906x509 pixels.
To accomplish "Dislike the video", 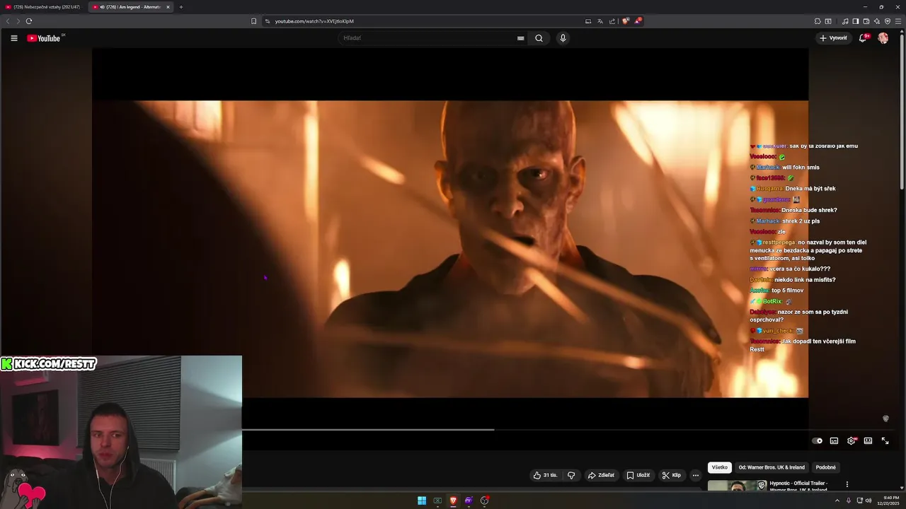I will click(x=571, y=475).
